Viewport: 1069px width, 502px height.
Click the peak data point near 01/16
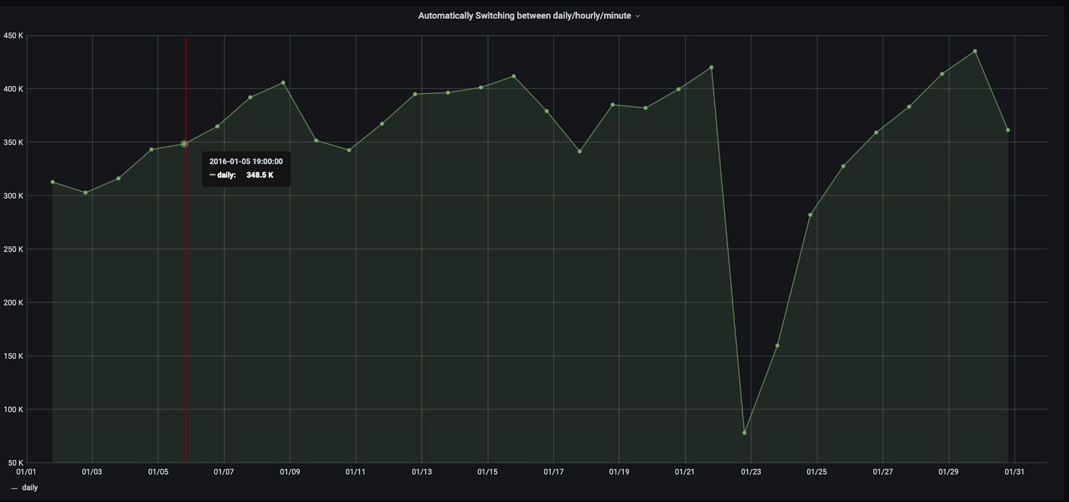514,76
